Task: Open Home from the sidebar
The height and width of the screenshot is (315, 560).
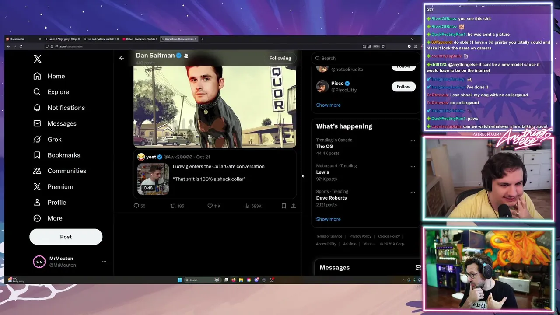Action: click(49, 76)
